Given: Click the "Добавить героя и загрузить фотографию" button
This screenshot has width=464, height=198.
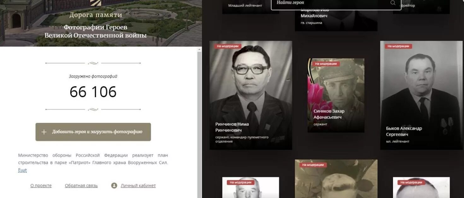Looking at the screenshot, I should [93, 132].
